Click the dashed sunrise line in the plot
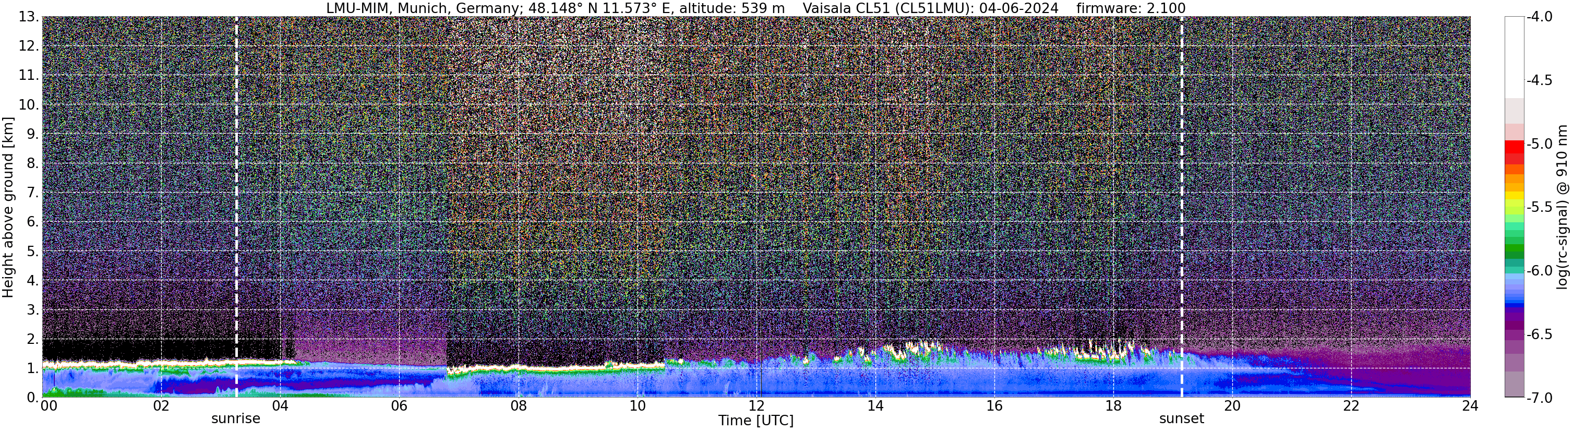Screen dimensions: 1573x431 [x=236, y=207]
